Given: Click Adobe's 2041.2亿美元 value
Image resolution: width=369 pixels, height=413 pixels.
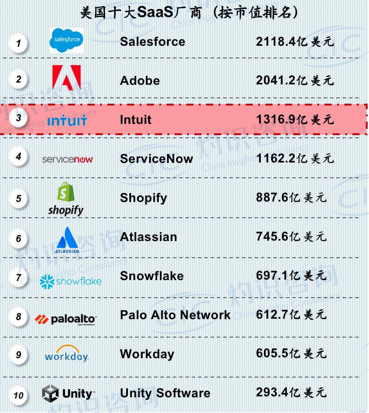Looking at the screenshot, I should (295, 81).
